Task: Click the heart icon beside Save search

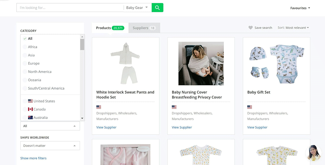Action: (251, 28)
